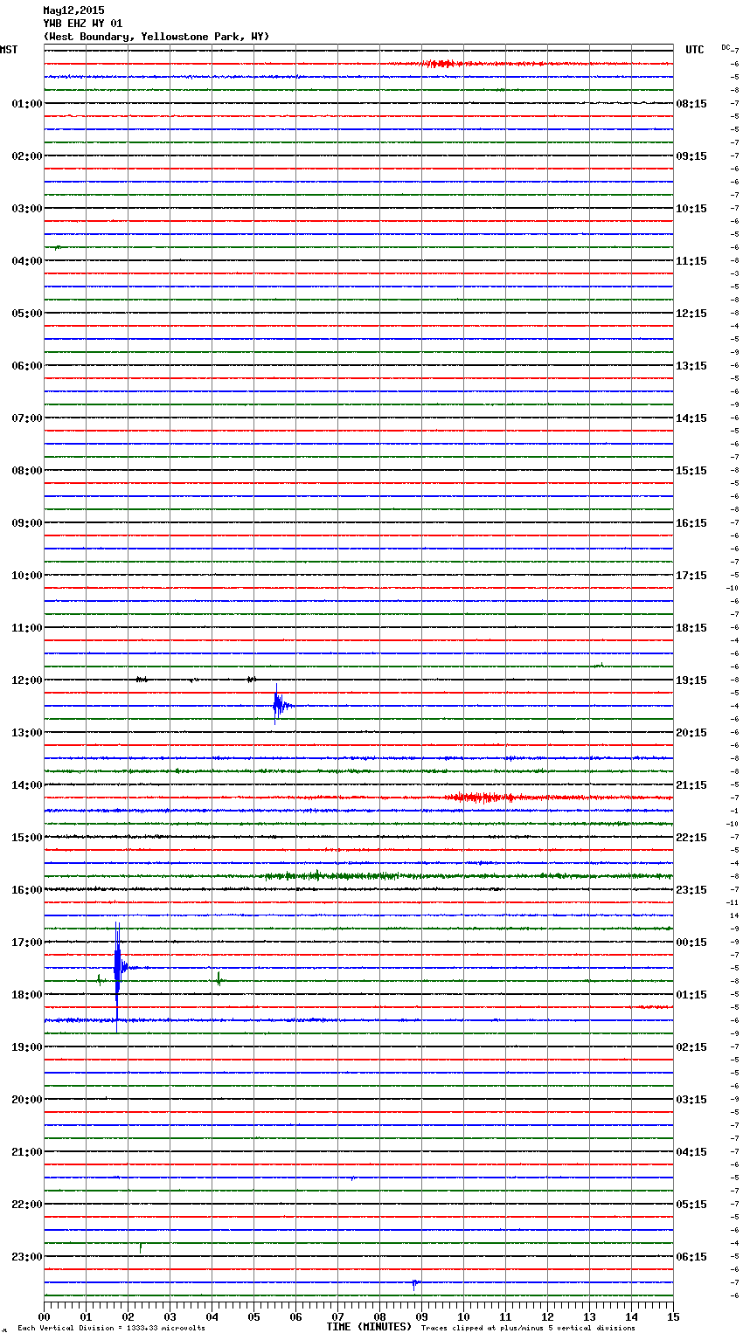
Task: Click the large blue seismic spike near 17:30
Action: pyautogui.click(x=117, y=977)
